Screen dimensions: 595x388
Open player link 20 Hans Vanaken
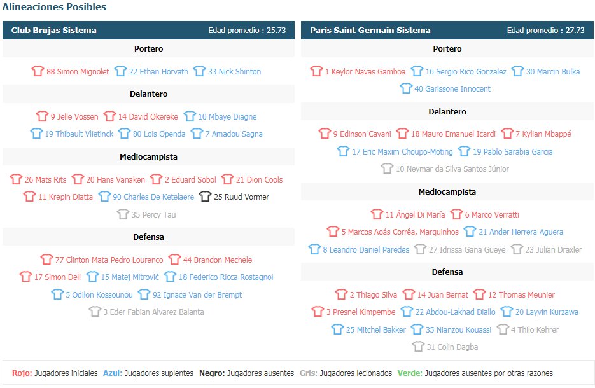[115, 179]
